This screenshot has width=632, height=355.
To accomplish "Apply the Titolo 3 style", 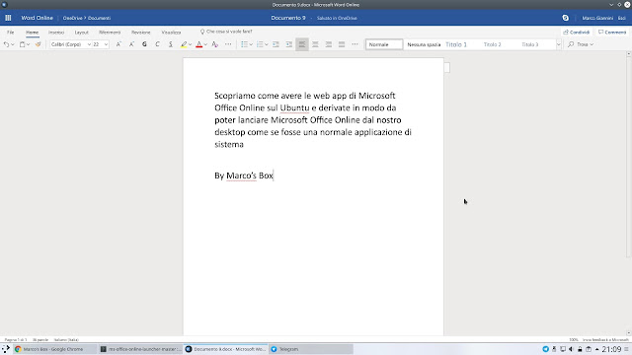I will click(530, 44).
